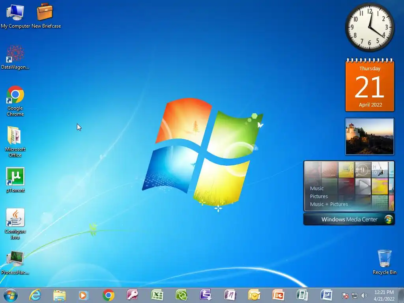This screenshot has width=404, height=303.
Task: Click the calendar gadget showing Thursday 21
Action: click(370, 85)
